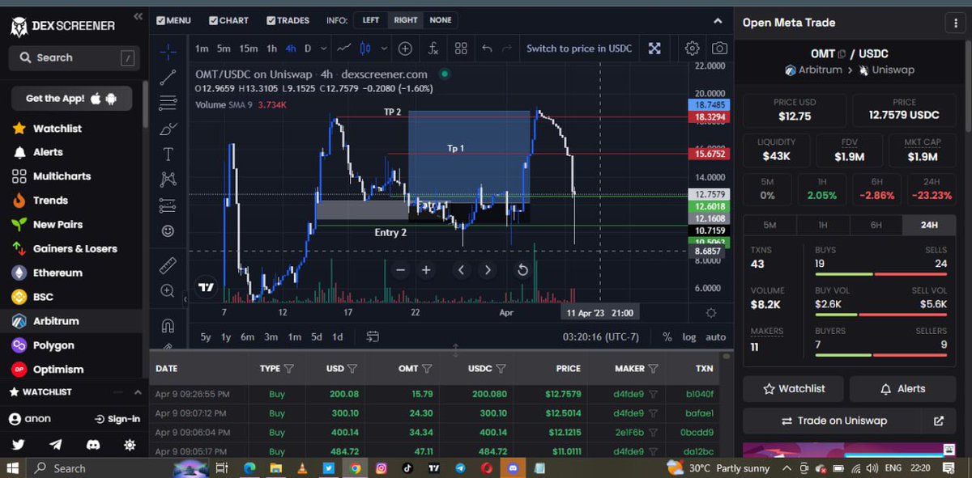This screenshot has height=478, width=972.
Task: Open the indicator templates grid
Action: (x=460, y=49)
